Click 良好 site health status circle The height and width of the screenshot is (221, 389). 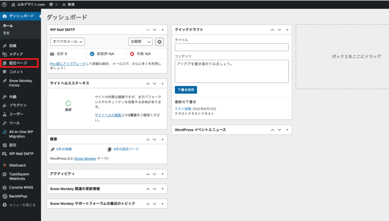[x=68, y=103]
